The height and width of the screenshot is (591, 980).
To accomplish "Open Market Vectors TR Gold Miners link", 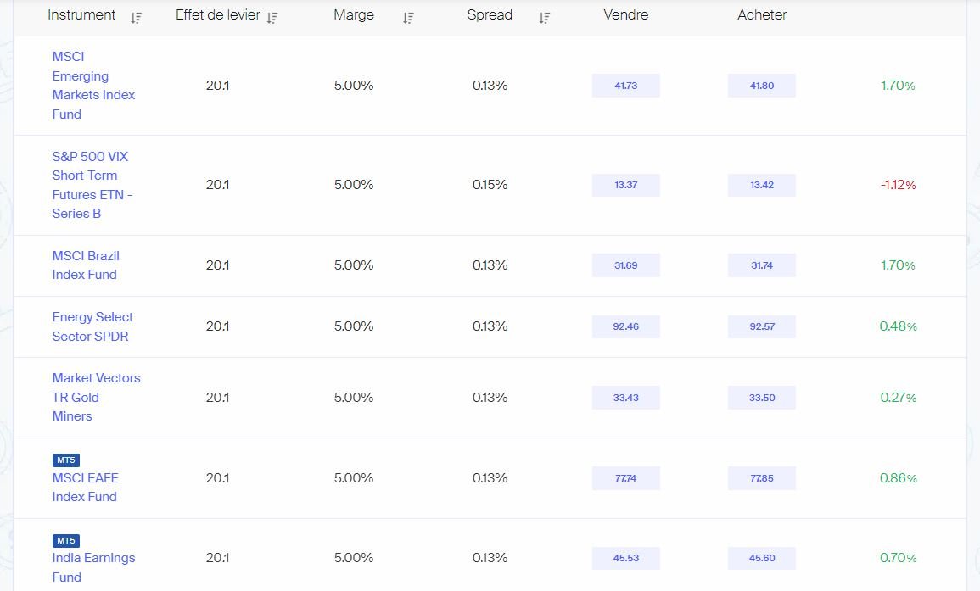I will (96, 398).
